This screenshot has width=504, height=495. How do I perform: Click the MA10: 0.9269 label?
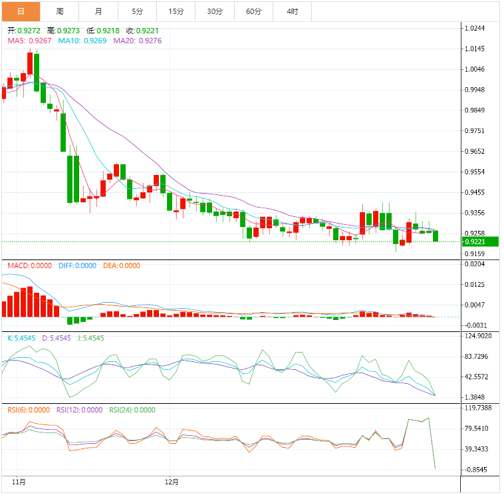pos(82,41)
